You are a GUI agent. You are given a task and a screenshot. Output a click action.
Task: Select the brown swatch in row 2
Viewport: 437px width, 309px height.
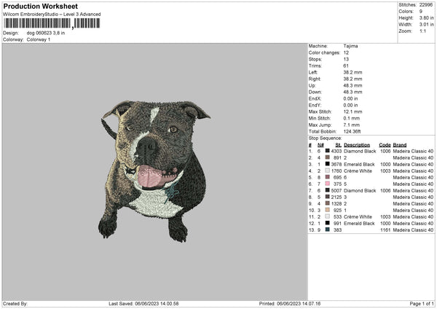pyautogui.click(x=328, y=157)
